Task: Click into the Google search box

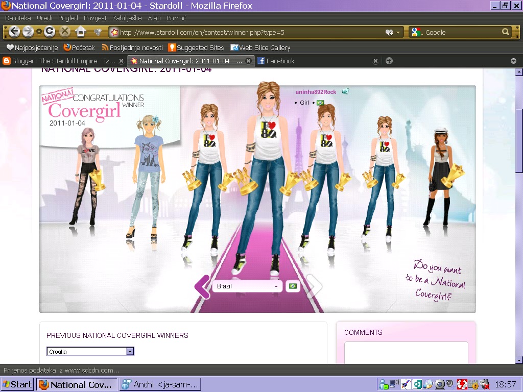Action: click(x=462, y=32)
